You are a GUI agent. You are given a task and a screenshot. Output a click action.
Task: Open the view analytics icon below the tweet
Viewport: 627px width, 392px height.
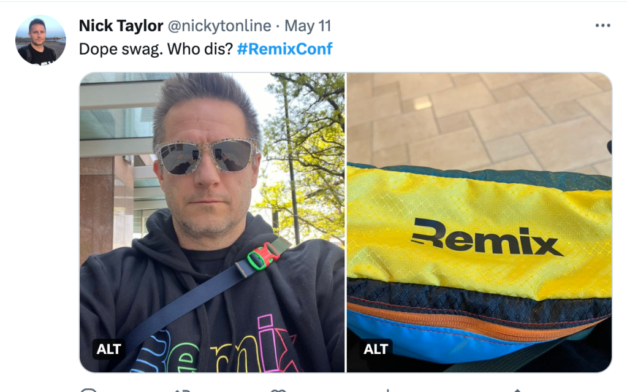pos(387,390)
